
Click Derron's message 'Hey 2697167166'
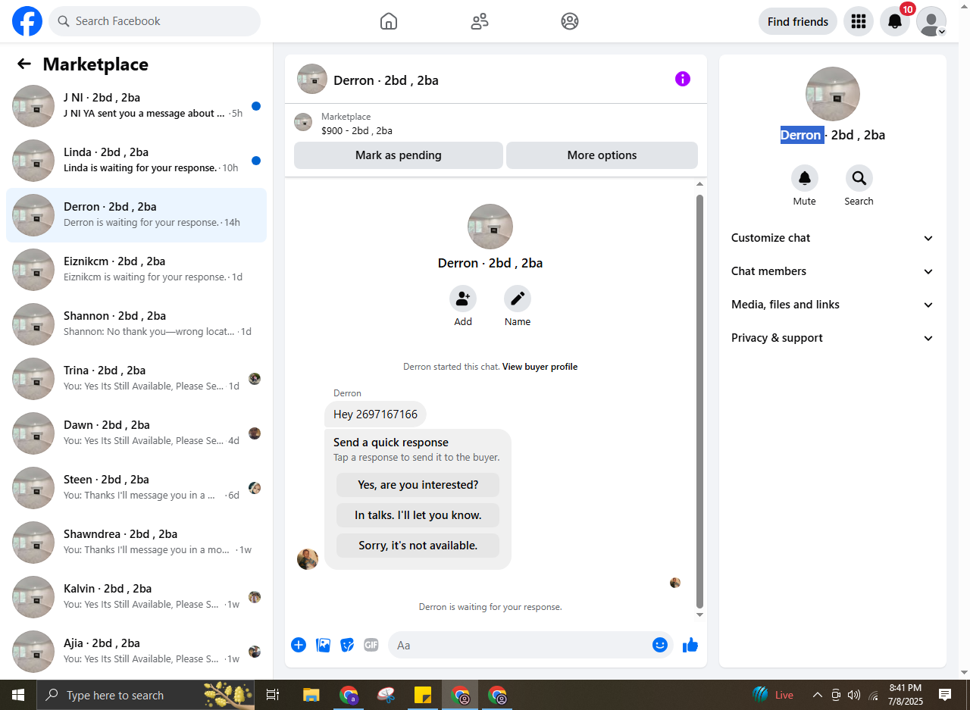(x=376, y=414)
